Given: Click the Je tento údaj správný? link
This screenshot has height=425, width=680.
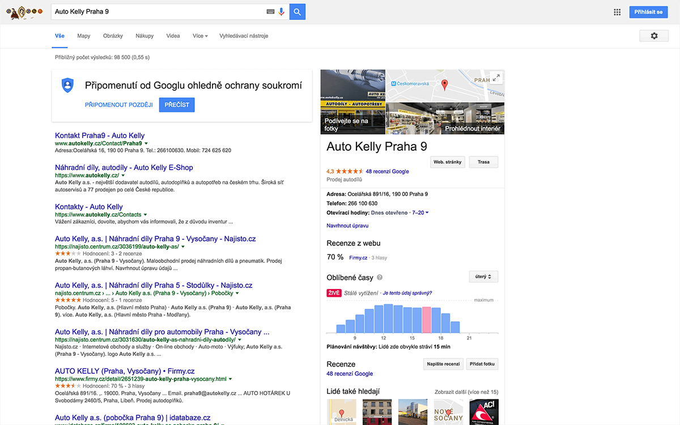Looking at the screenshot, I should pos(407,293).
